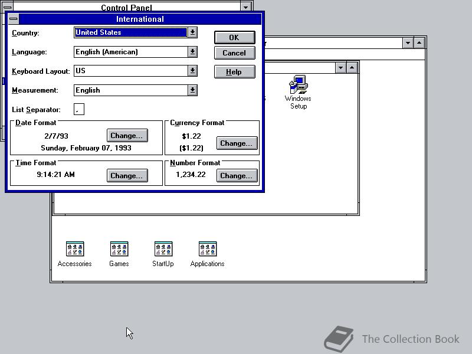Change the Time Format

[x=127, y=175]
